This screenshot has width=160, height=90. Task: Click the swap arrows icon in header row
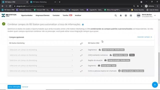pos(81,43)
